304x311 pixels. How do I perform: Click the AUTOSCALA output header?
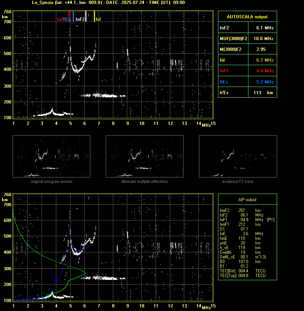(247, 16)
